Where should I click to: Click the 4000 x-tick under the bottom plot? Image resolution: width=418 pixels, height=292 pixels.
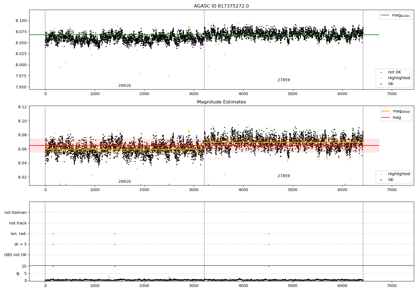click(243, 286)
